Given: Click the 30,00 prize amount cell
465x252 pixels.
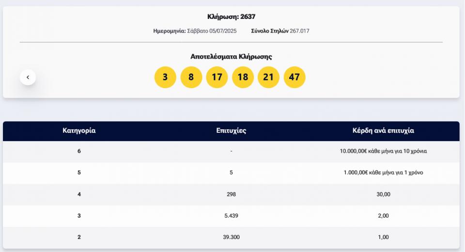Looking at the screenshot, I should (383, 194).
